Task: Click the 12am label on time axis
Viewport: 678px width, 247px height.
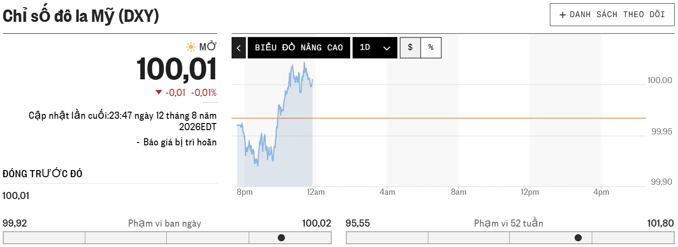Action: click(x=316, y=192)
